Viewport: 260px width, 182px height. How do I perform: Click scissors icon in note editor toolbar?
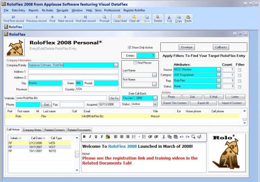164,137
